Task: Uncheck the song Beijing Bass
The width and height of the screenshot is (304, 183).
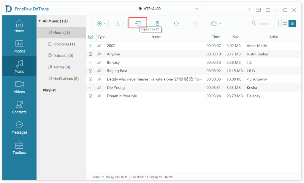Action: click(91, 71)
